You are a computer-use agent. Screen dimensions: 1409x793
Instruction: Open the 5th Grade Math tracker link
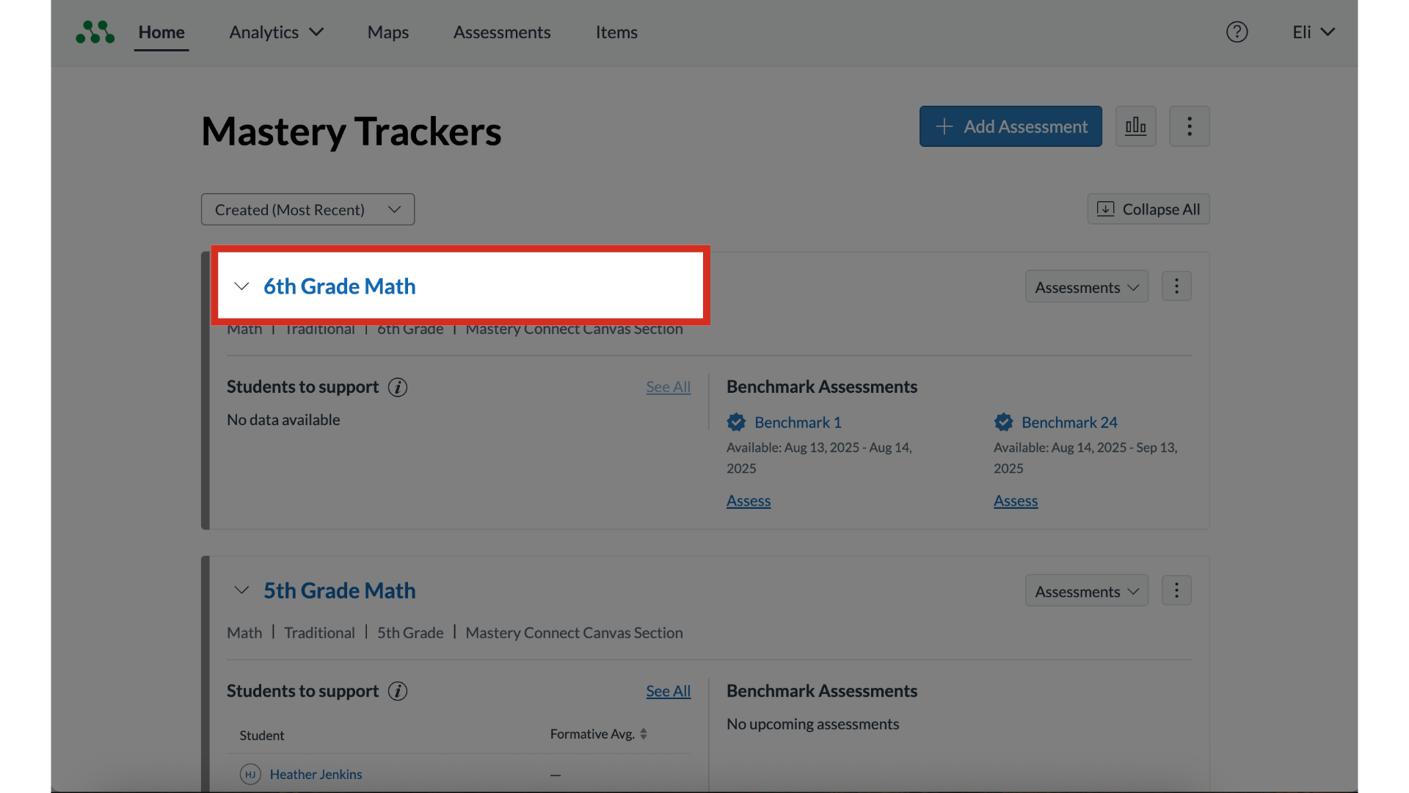tap(339, 590)
